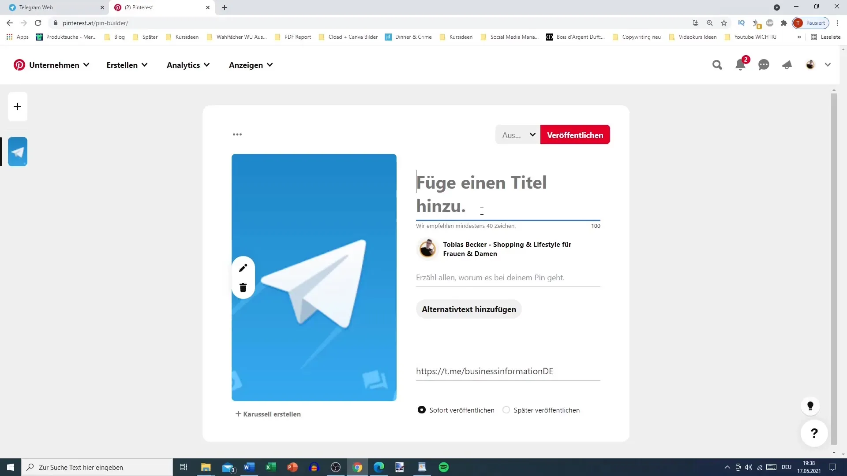Viewport: 847px width, 476px height.
Task: Select Später veröffentlichen radio button
Action: [506, 410]
